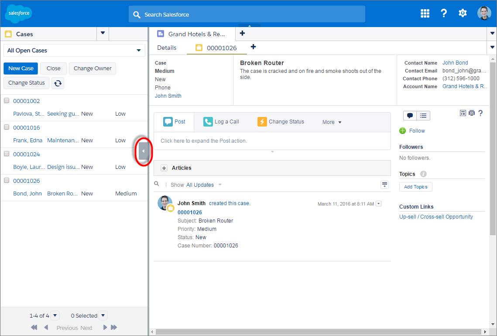This screenshot has height=336, width=497.
Task: Go to last page of list
Action: pos(114,327)
